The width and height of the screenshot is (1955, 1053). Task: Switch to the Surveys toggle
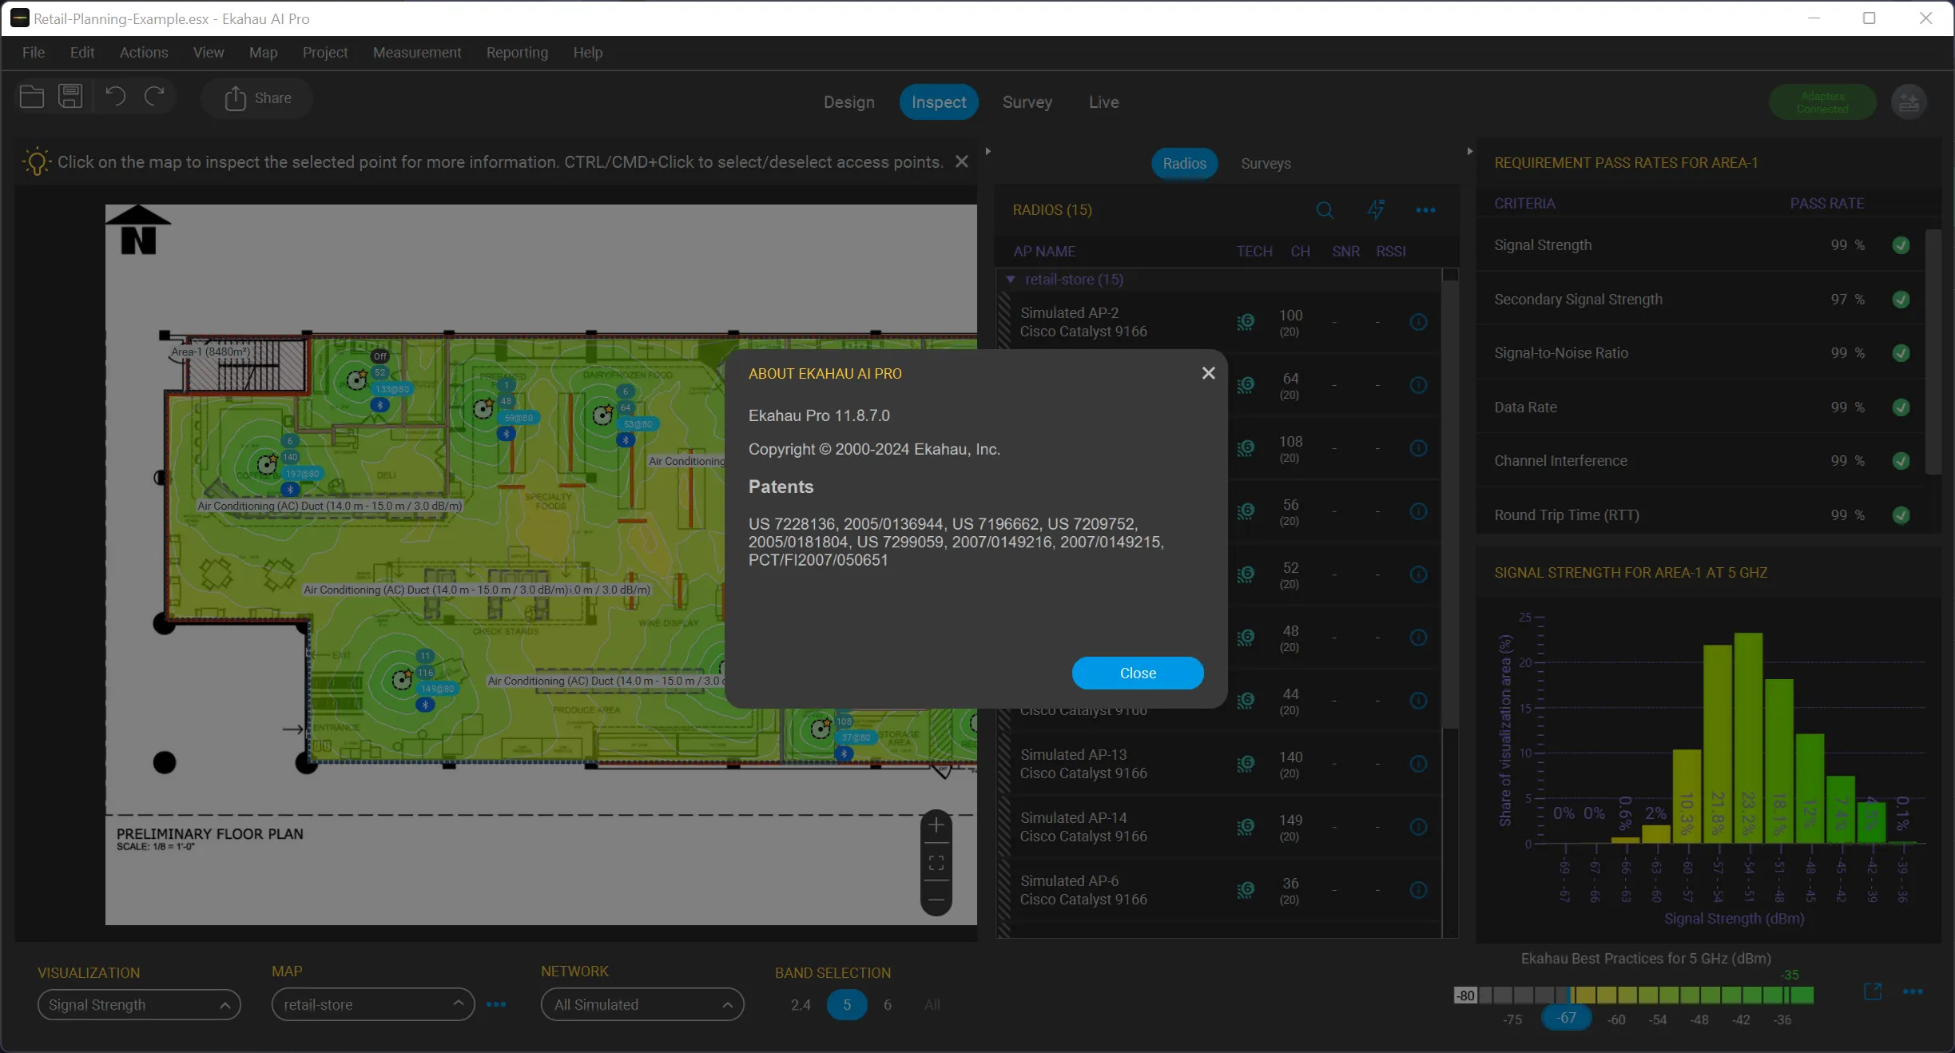(1266, 164)
